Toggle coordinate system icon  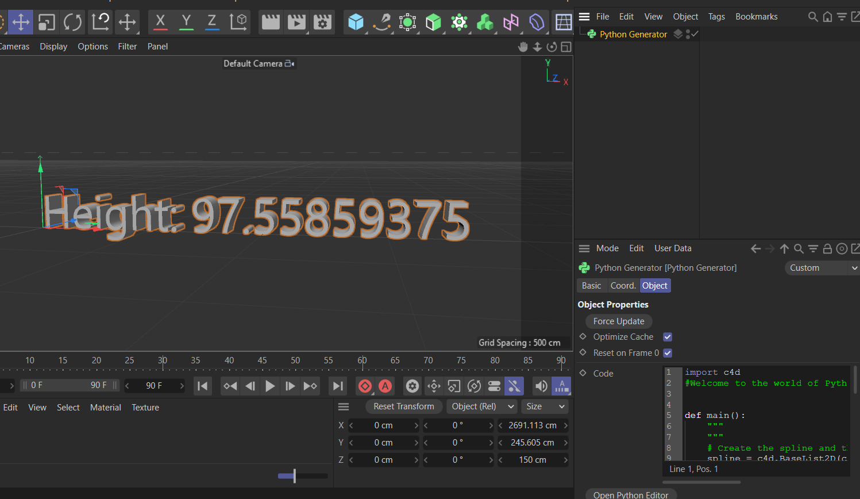point(238,22)
